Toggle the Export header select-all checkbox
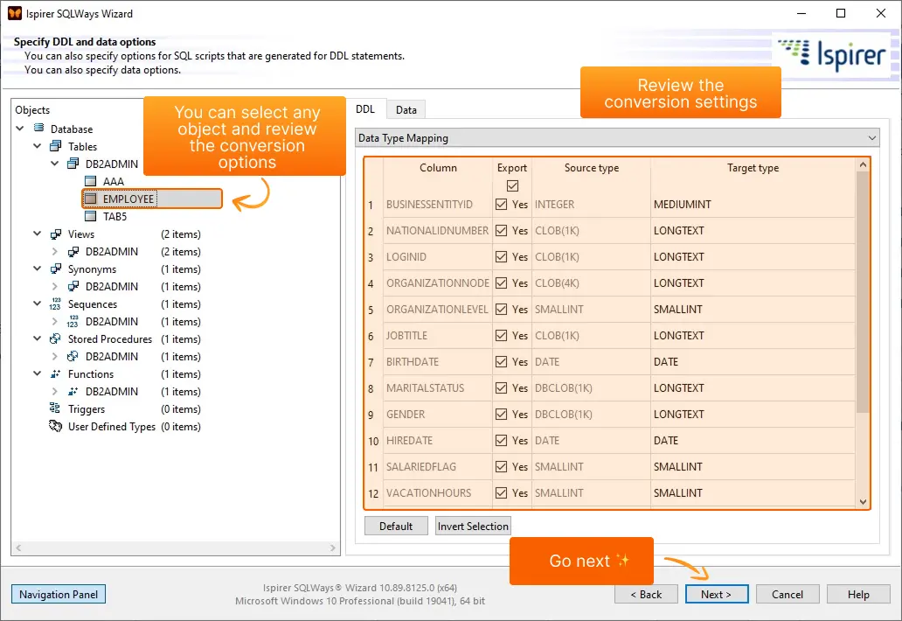 pos(512,186)
